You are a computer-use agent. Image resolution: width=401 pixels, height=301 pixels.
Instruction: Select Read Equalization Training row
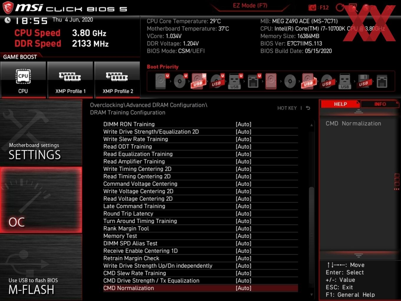point(200,154)
